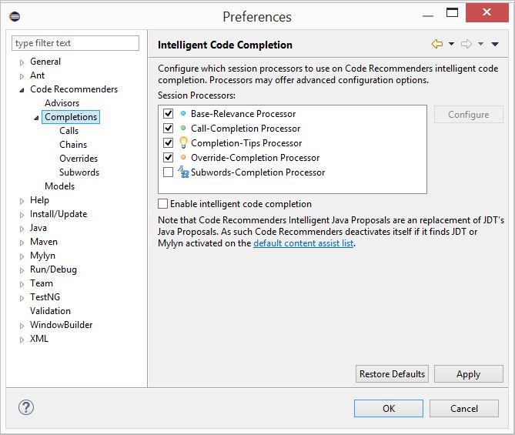Viewport: 515px width, 435px height.
Task: Close the Preferences dialog
Action: click(x=487, y=13)
